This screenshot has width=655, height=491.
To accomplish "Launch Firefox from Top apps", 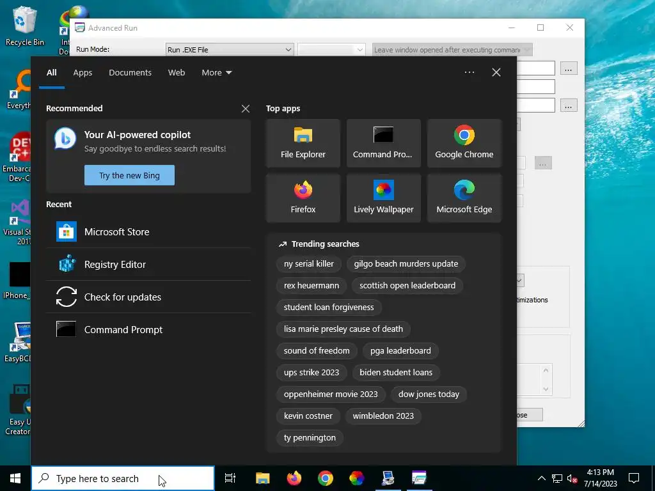I will tap(303, 198).
